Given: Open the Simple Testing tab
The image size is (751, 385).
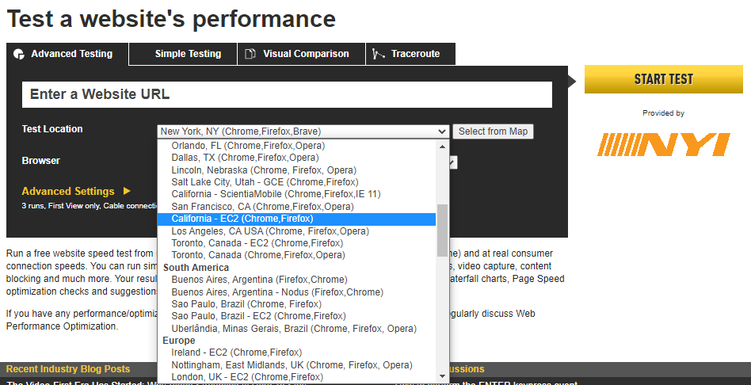Looking at the screenshot, I should (x=184, y=54).
